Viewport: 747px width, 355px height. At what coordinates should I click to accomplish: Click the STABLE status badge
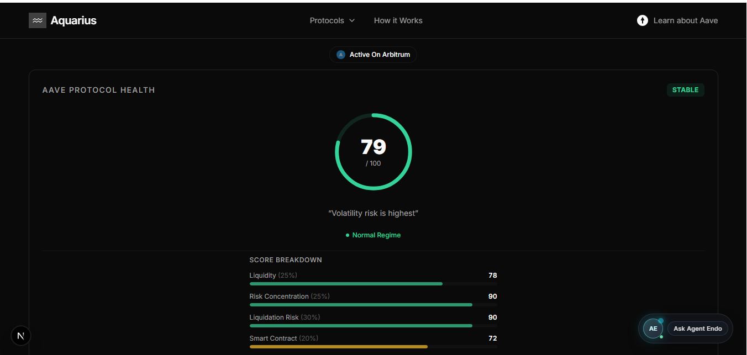(x=685, y=90)
